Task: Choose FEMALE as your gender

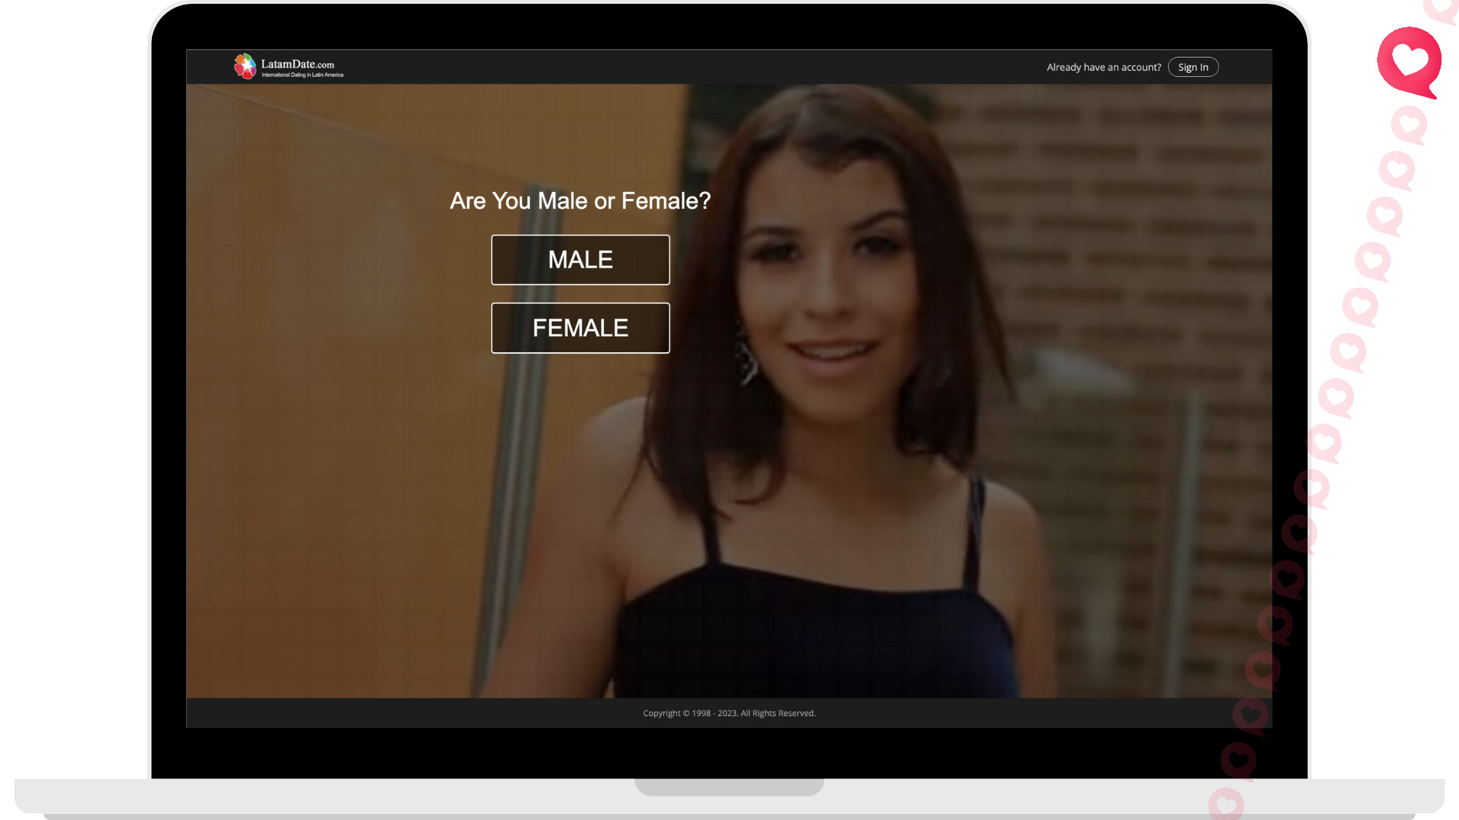Action: click(x=580, y=327)
